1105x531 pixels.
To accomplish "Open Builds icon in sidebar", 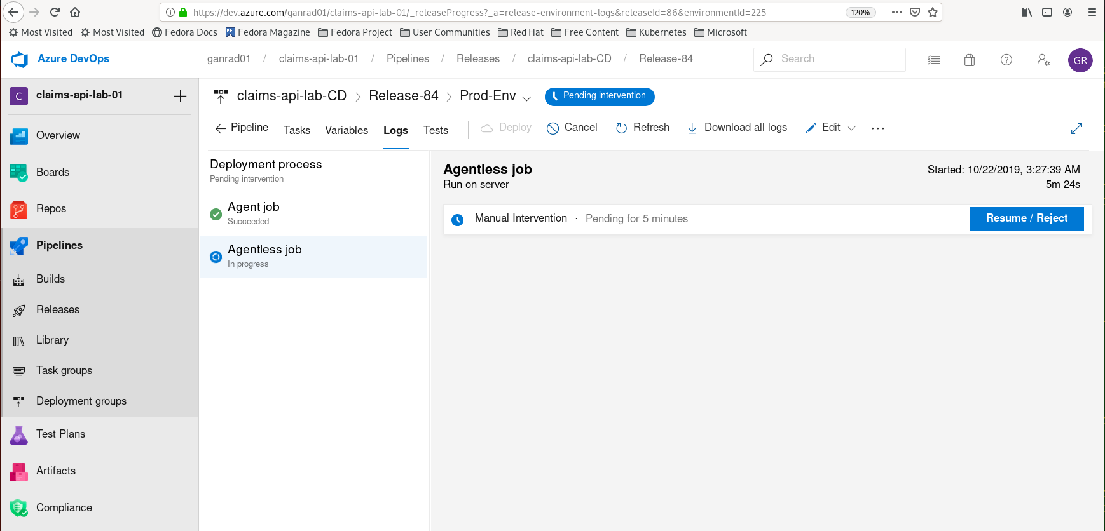I will [18, 279].
